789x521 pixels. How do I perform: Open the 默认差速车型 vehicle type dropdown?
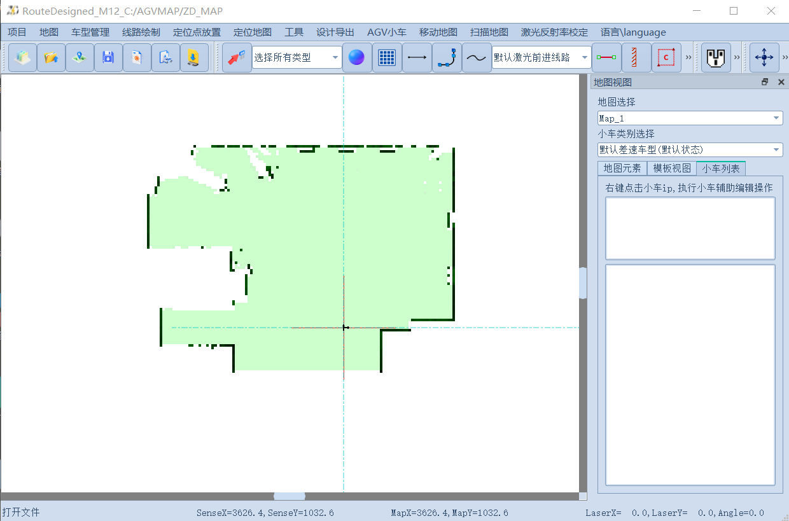pos(690,149)
